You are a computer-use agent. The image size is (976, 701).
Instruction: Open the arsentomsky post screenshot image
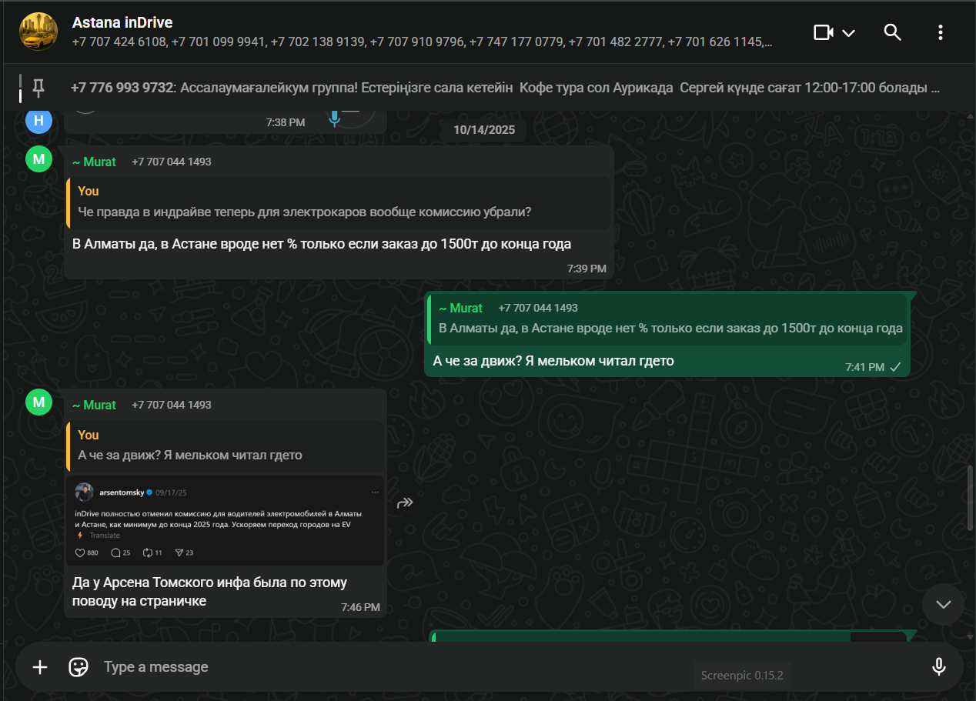(x=225, y=522)
